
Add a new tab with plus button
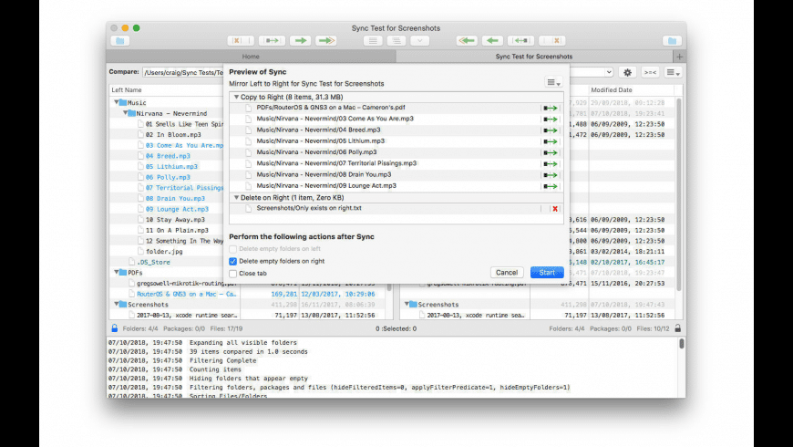(679, 57)
